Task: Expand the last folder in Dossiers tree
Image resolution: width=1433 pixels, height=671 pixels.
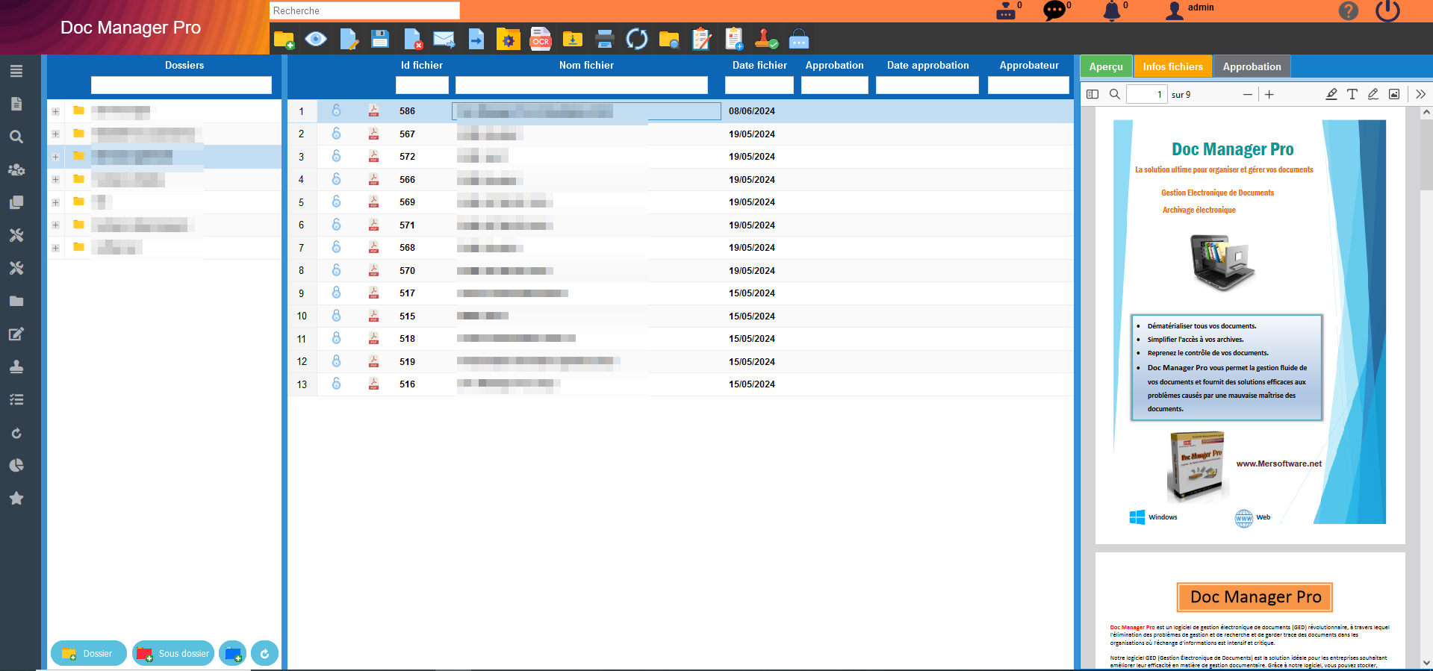Action: click(55, 248)
